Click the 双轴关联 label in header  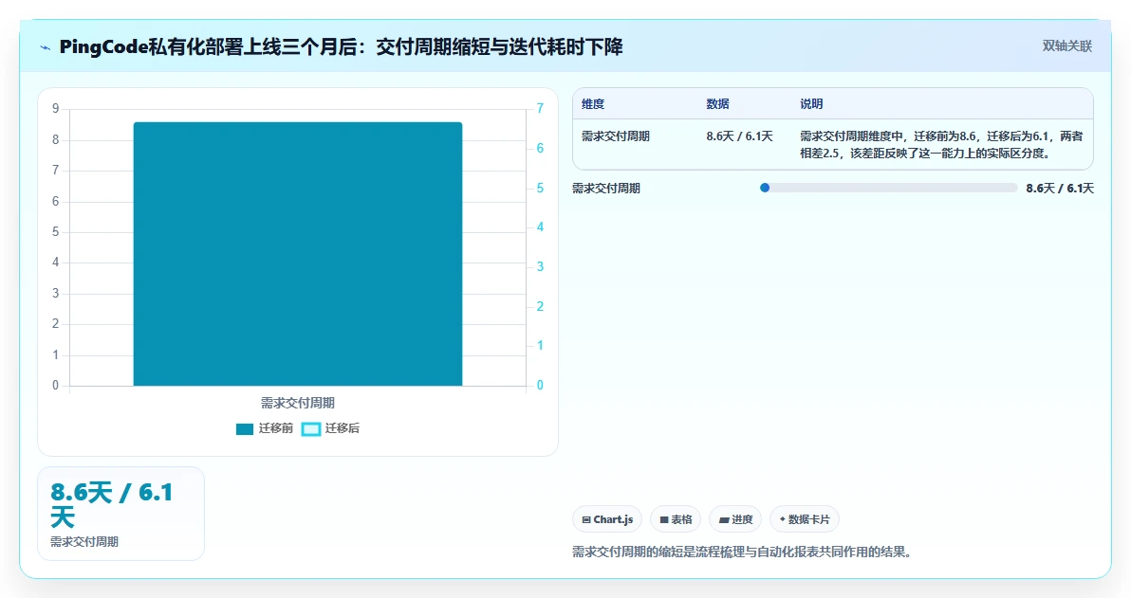[1066, 46]
